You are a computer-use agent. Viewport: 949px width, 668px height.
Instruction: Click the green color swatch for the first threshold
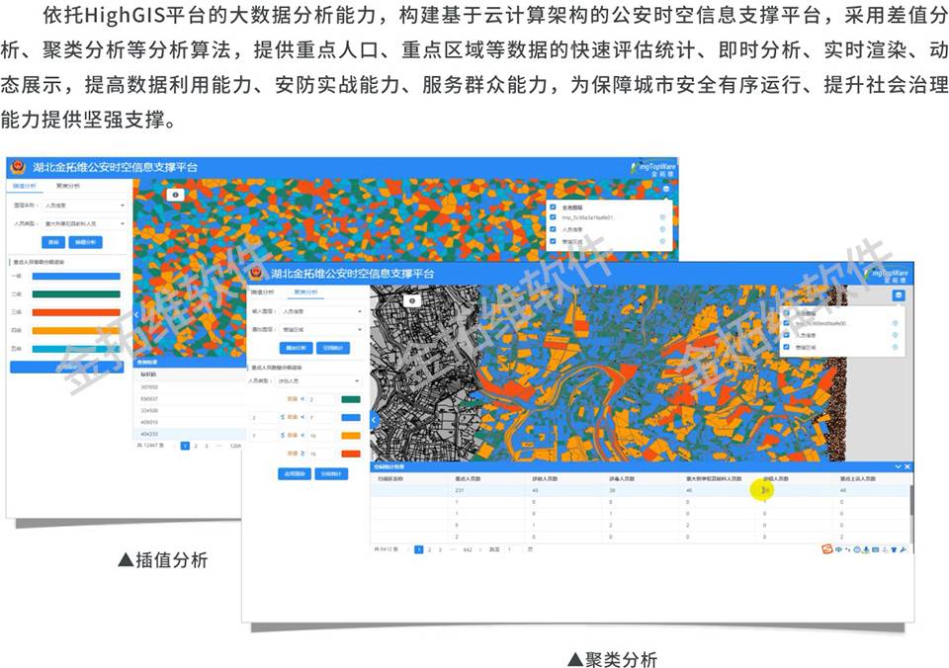[x=350, y=399]
